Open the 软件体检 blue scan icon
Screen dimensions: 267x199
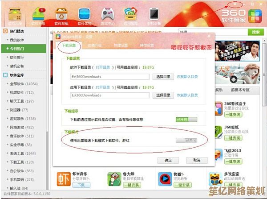[85, 14]
